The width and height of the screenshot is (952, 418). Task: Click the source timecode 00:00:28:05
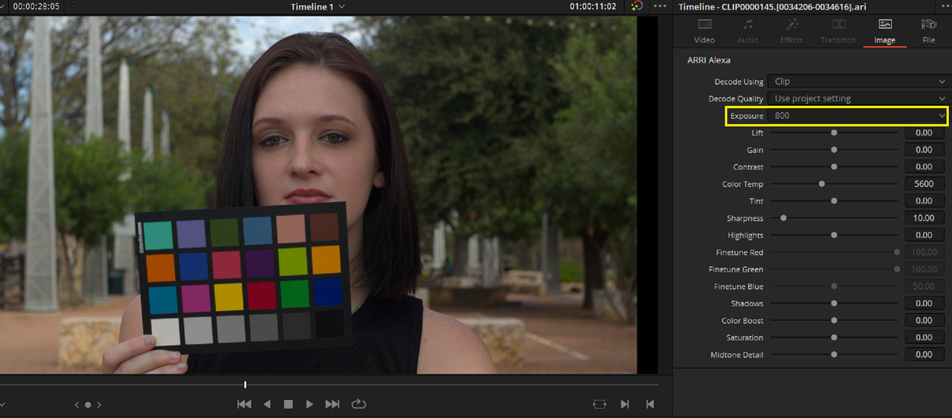point(36,7)
